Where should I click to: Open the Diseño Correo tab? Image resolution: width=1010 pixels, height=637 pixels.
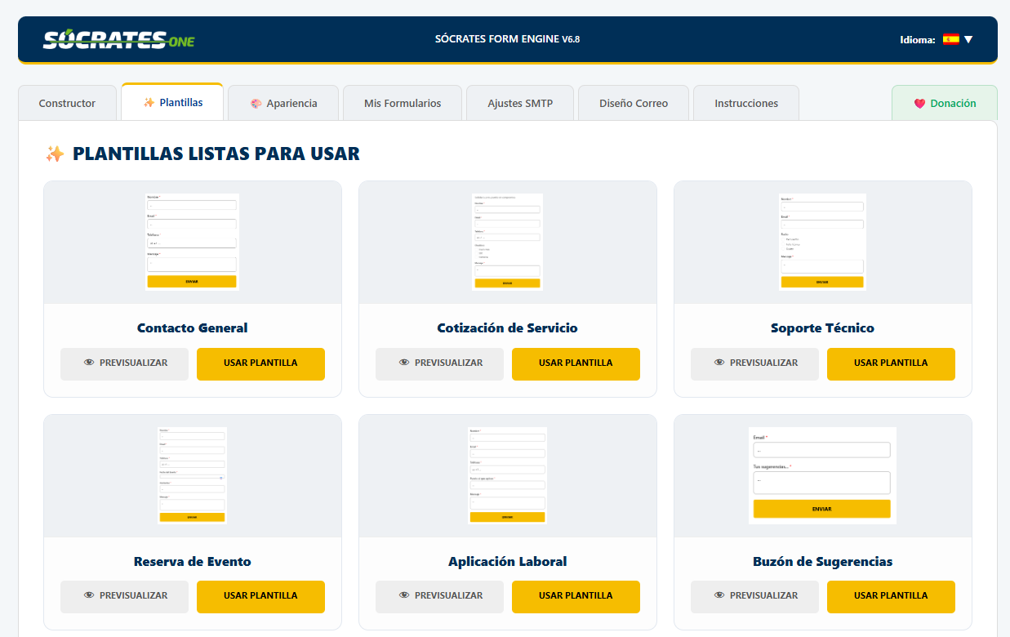634,103
